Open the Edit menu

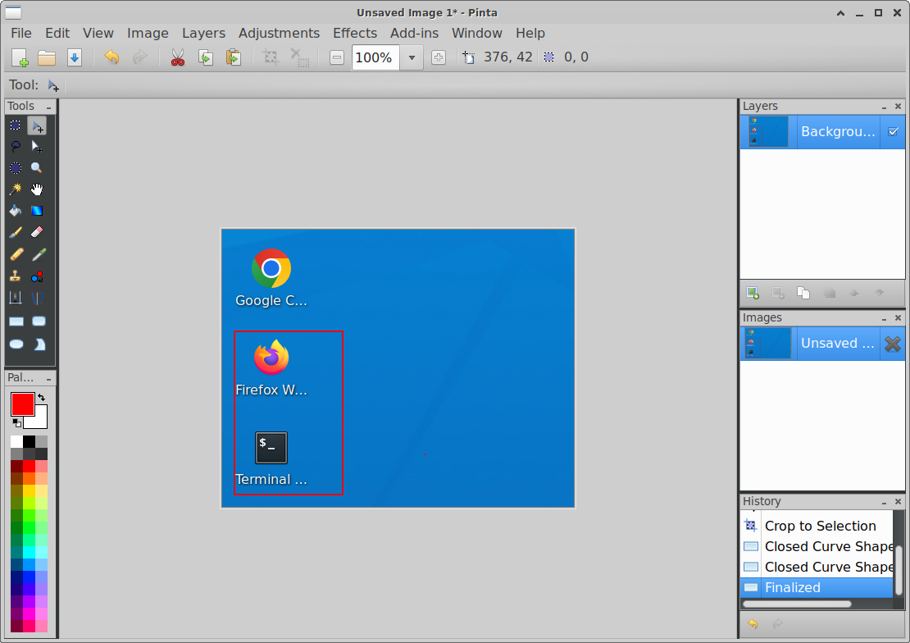pyautogui.click(x=57, y=33)
